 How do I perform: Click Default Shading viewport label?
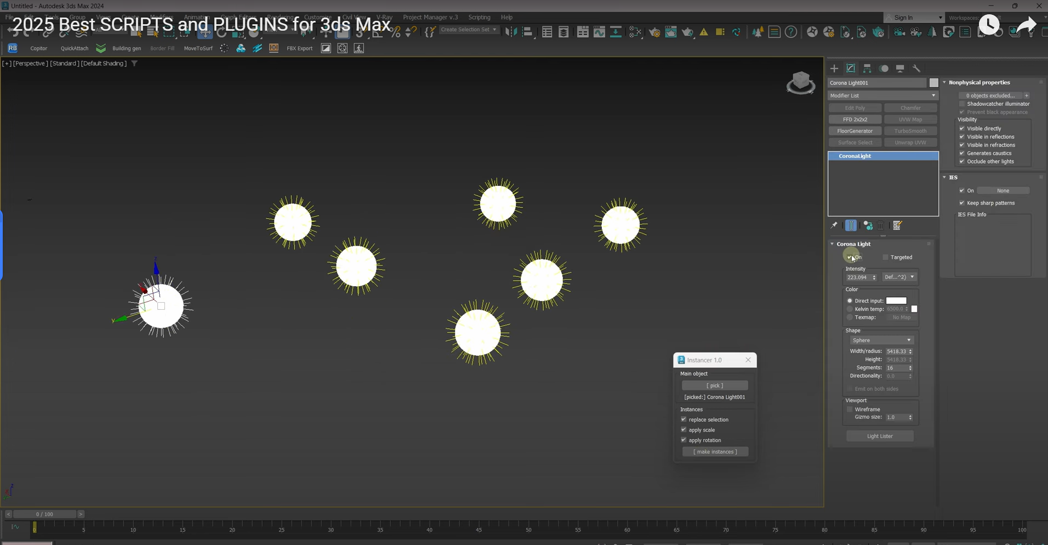click(x=104, y=64)
